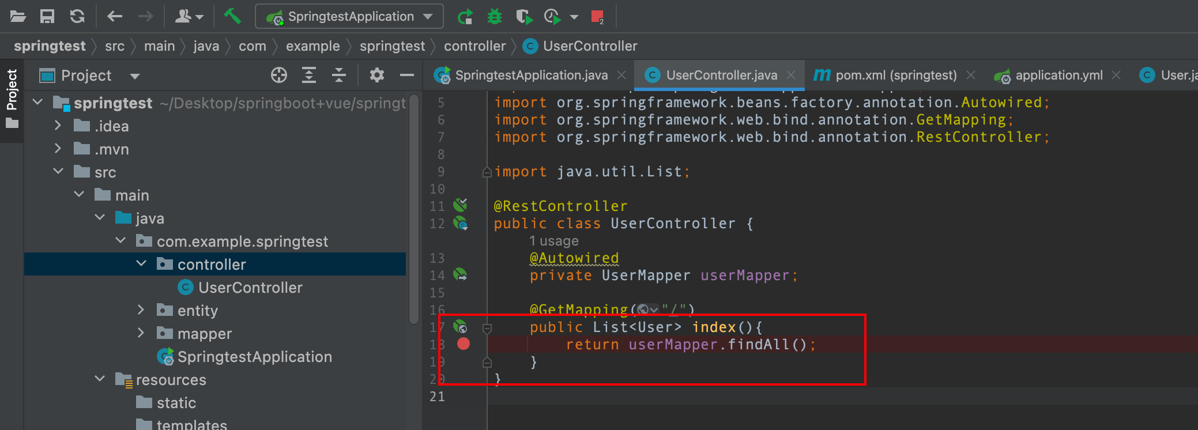Navigate back with the left arrow
This screenshot has width=1198, height=430.
pyautogui.click(x=115, y=16)
